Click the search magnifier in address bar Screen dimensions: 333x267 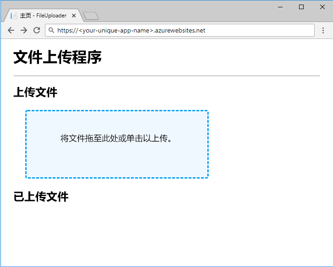click(51, 30)
